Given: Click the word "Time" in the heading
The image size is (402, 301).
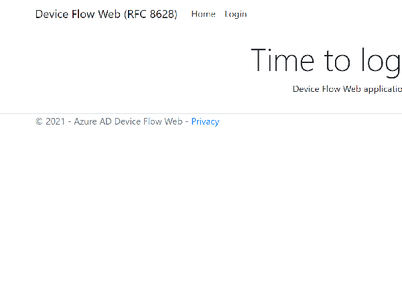Looking at the screenshot, I should click(x=282, y=60).
